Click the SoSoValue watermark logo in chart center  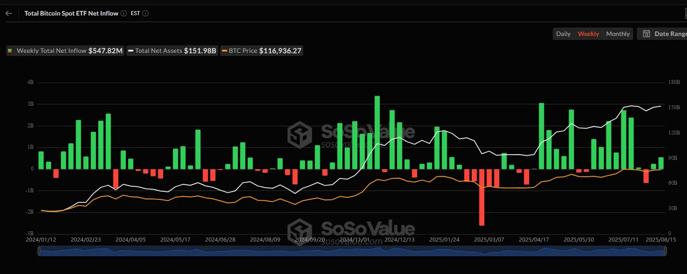300,134
